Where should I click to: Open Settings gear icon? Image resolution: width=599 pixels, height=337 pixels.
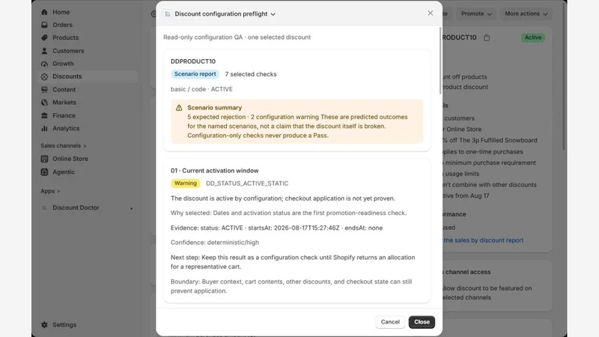pyautogui.click(x=44, y=325)
